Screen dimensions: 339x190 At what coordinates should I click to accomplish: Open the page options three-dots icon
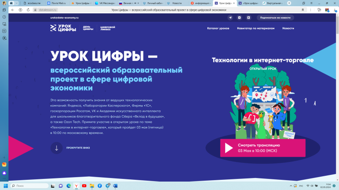311,10
